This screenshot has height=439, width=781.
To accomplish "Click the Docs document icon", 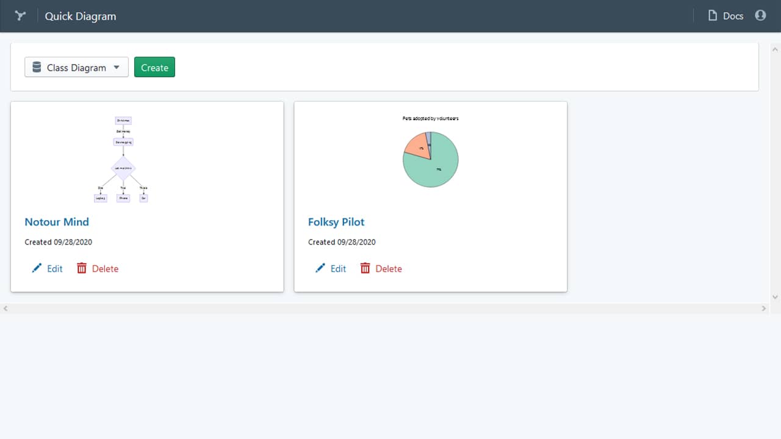I will click(712, 16).
